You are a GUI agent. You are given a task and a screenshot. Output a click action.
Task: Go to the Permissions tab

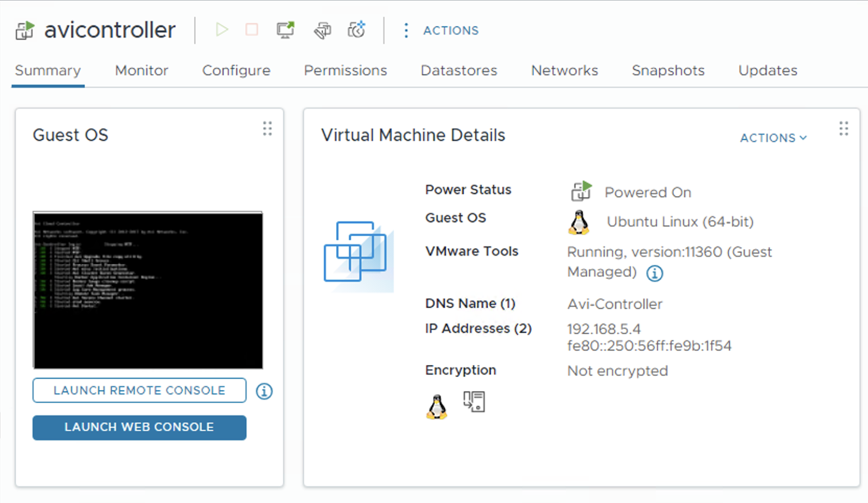pos(345,70)
